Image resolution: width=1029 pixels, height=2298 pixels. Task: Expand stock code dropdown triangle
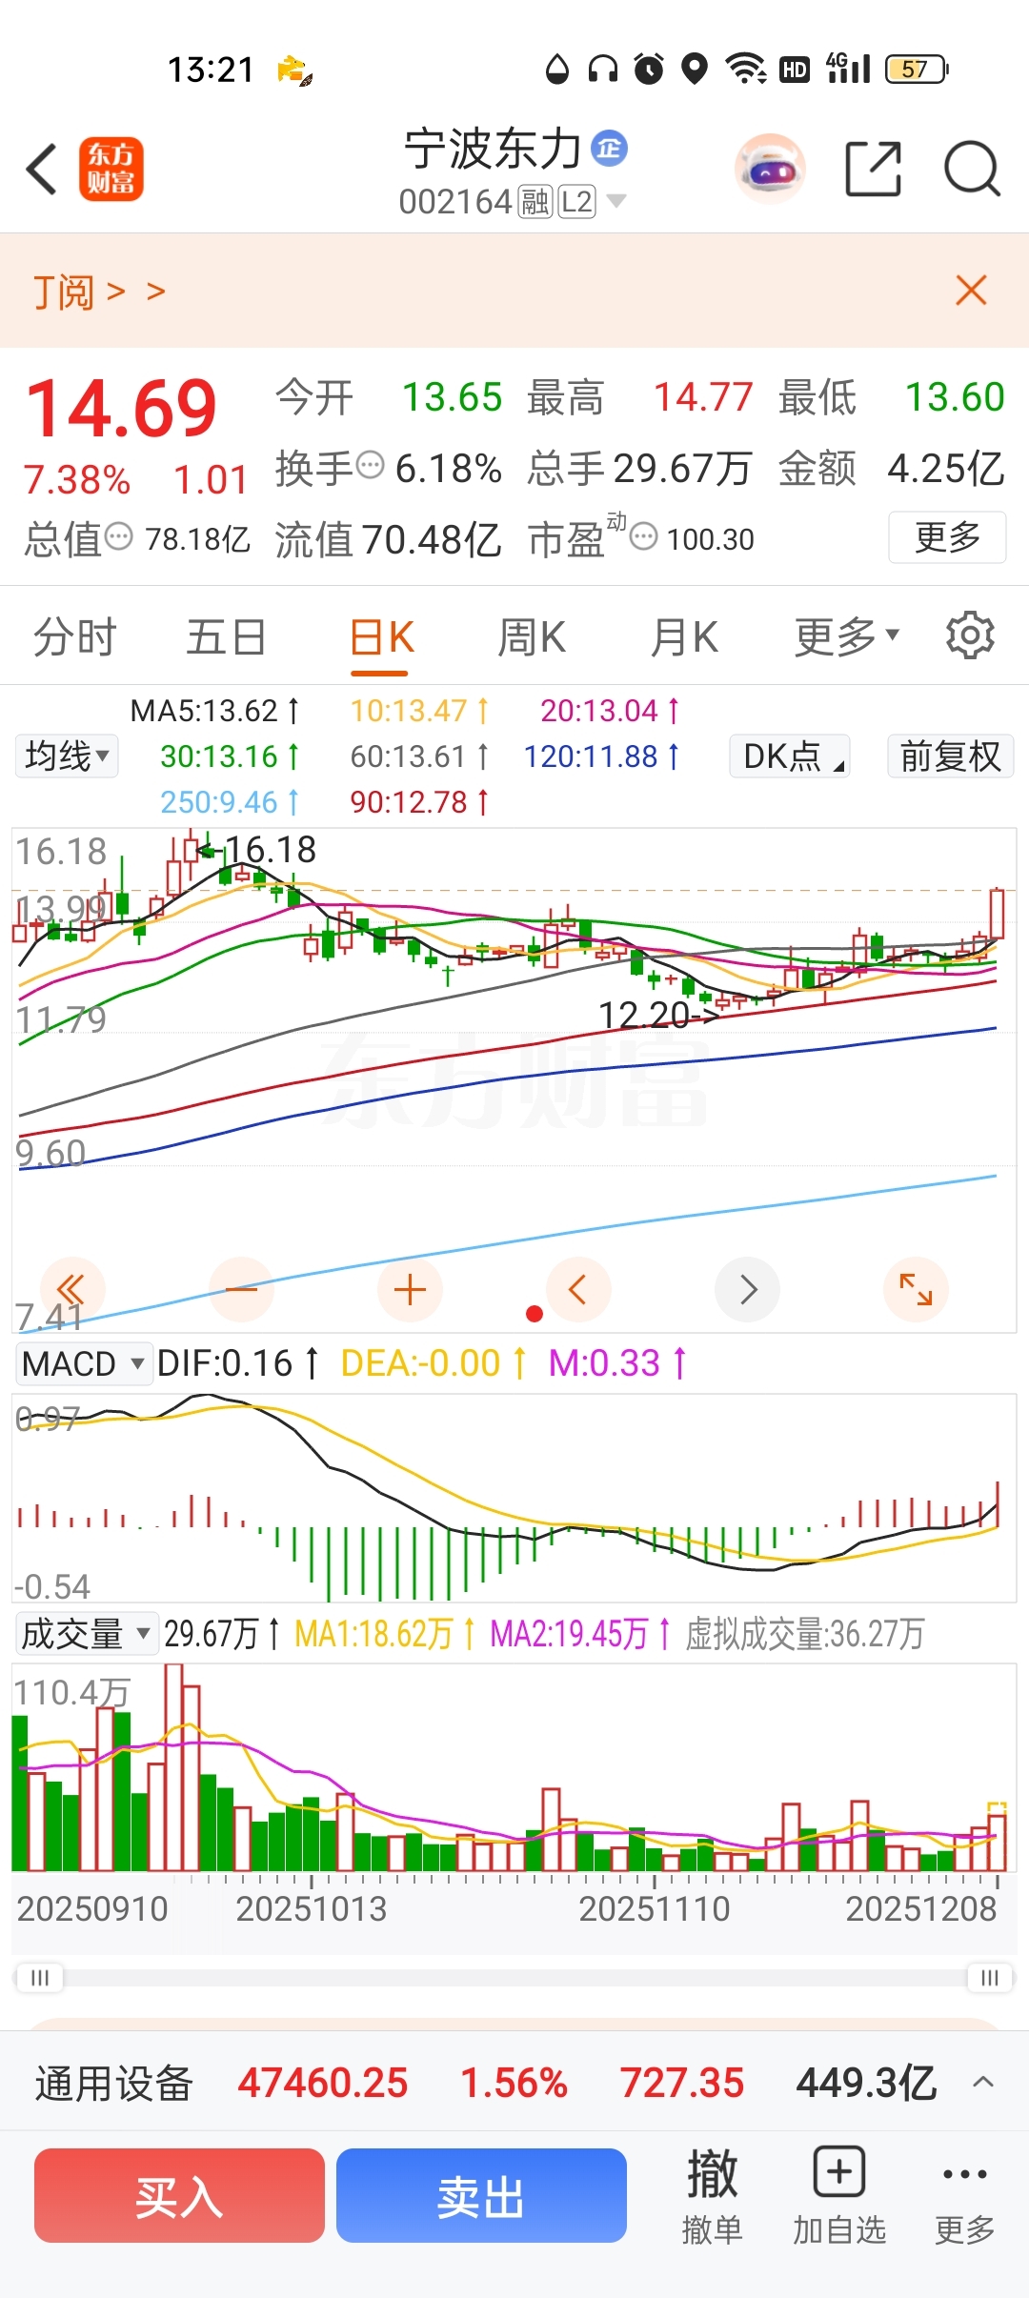(616, 201)
